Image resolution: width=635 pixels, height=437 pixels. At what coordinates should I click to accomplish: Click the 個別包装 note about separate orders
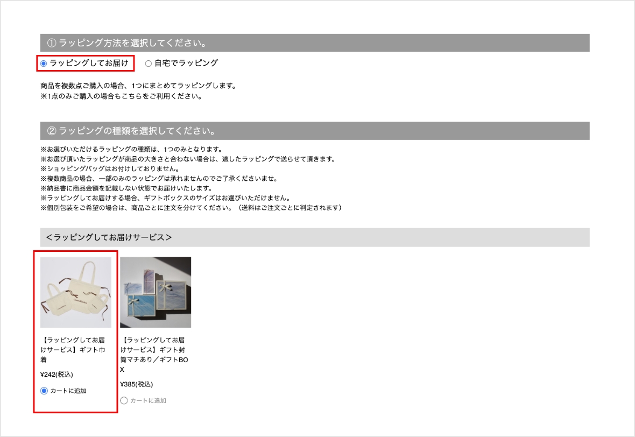[x=191, y=207]
